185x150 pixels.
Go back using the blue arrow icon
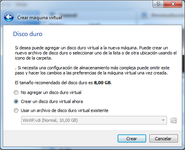click(x=9, y=17)
